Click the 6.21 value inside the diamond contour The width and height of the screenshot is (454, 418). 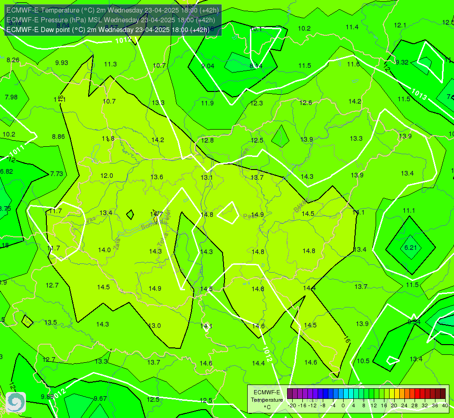pyautogui.click(x=410, y=248)
